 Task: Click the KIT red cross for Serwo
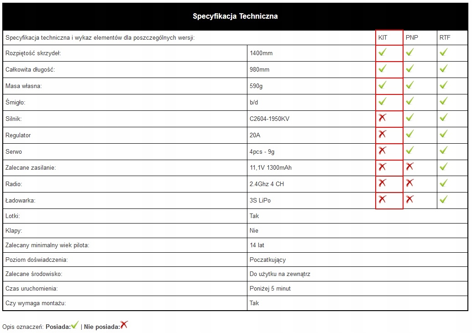pyautogui.click(x=383, y=151)
